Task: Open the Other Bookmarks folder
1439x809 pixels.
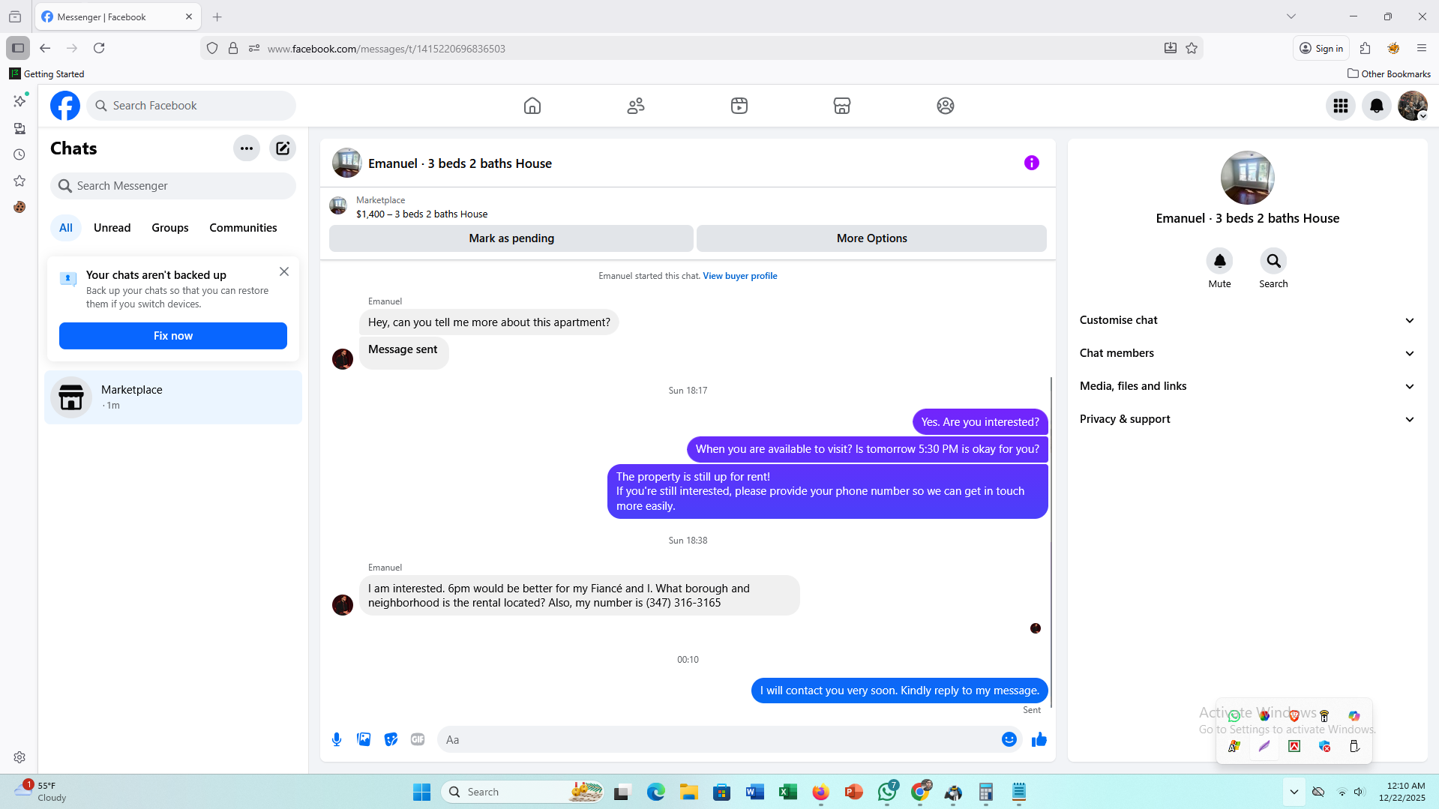Action: click(1389, 73)
